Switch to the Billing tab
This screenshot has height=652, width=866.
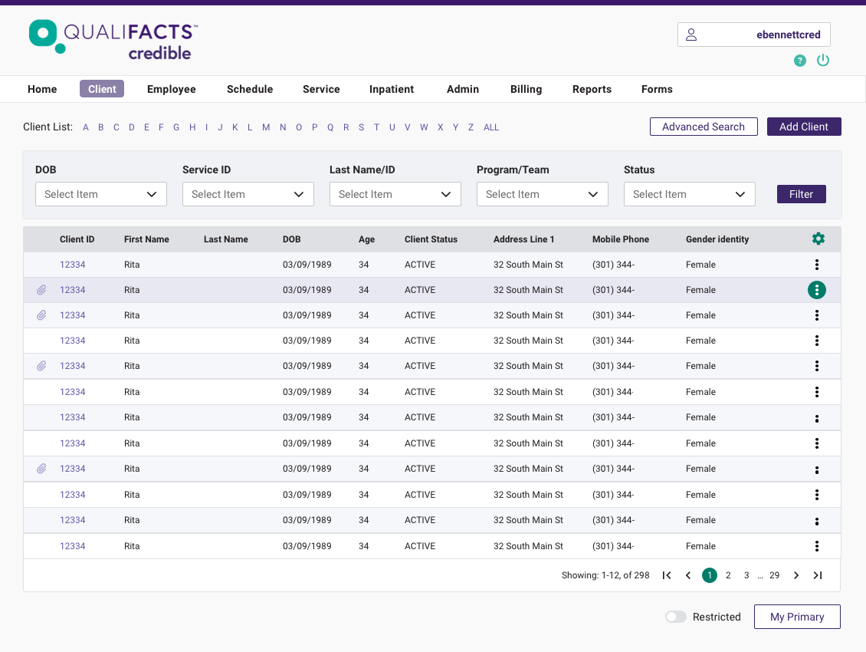(526, 89)
